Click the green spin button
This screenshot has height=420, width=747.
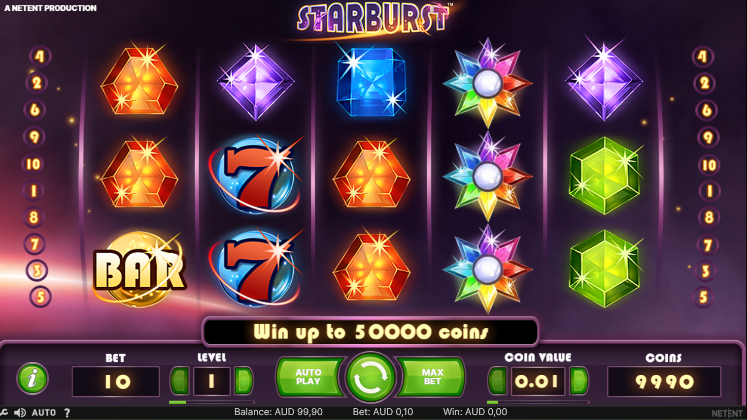pyautogui.click(x=371, y=378)
